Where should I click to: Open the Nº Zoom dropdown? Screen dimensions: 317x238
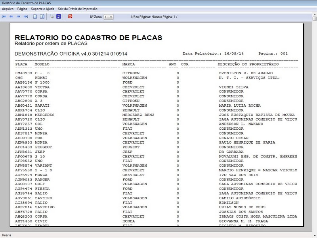tap(111, 17)
